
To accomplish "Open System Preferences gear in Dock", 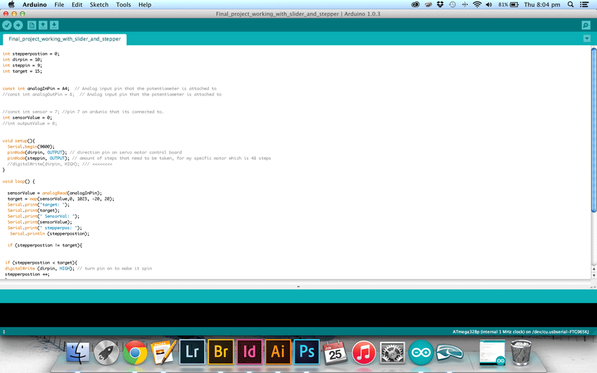I will point(393,352).
